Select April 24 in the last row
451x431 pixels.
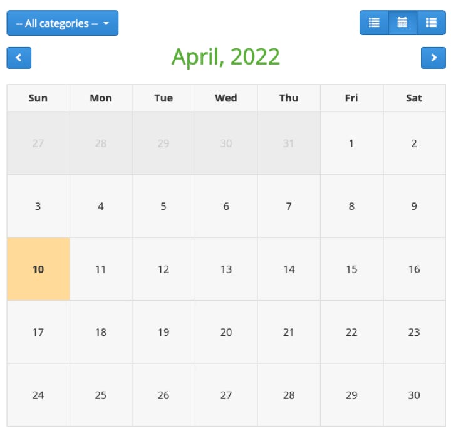coord(38,395)
